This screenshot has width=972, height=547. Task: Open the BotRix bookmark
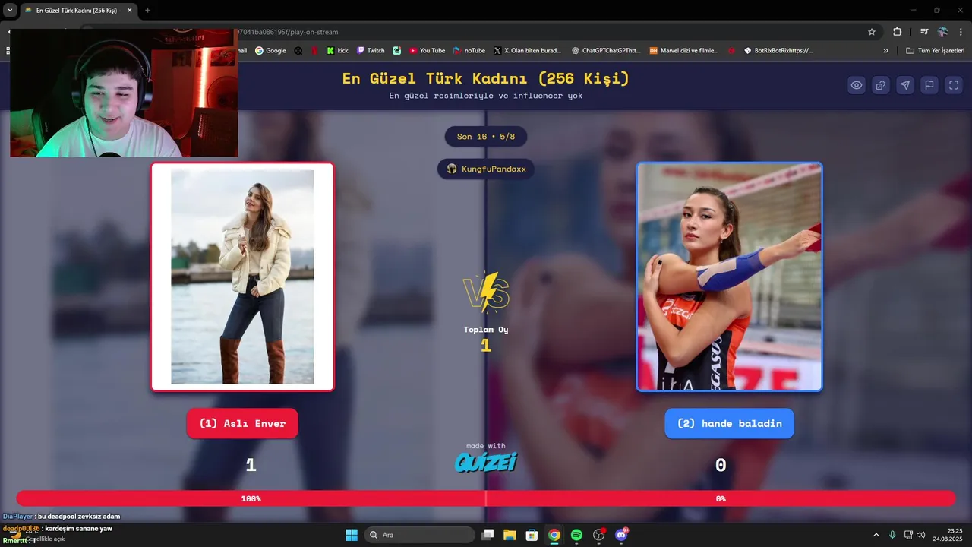click(778, 51)
